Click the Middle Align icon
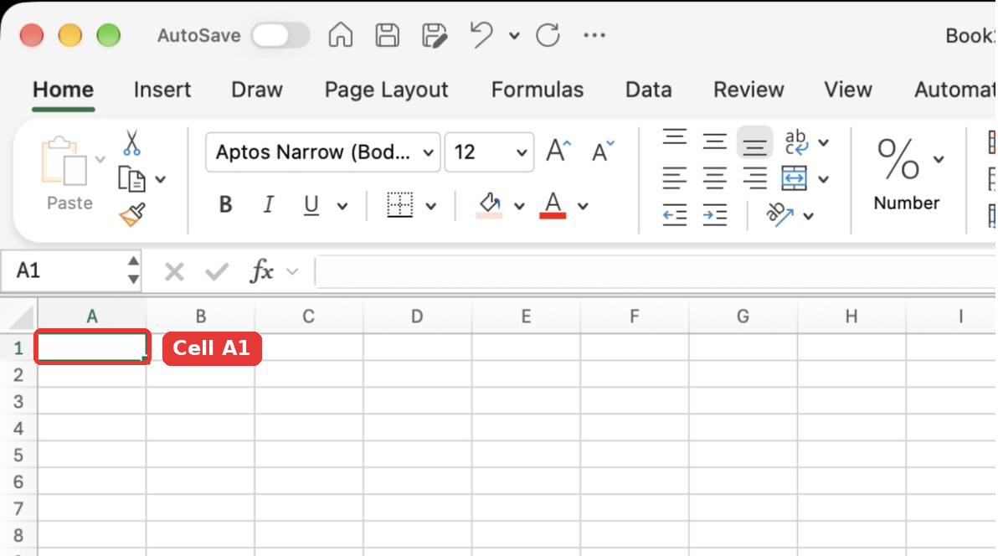998x556 pixels. [x=715, y=142]
